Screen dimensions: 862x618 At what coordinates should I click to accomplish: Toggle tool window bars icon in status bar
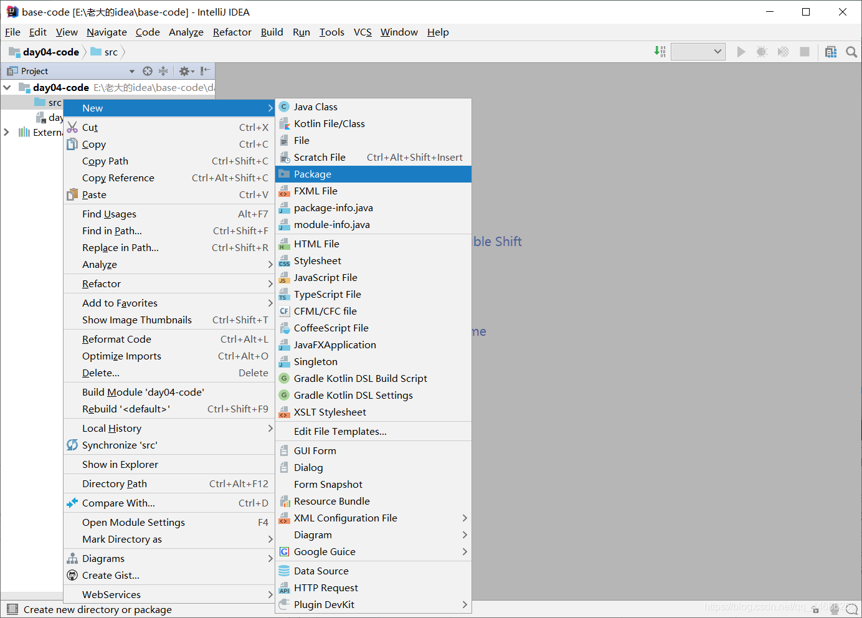(x=12, y=609)
